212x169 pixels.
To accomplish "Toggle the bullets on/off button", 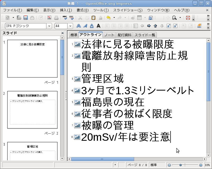I will [x=136, y=26].
